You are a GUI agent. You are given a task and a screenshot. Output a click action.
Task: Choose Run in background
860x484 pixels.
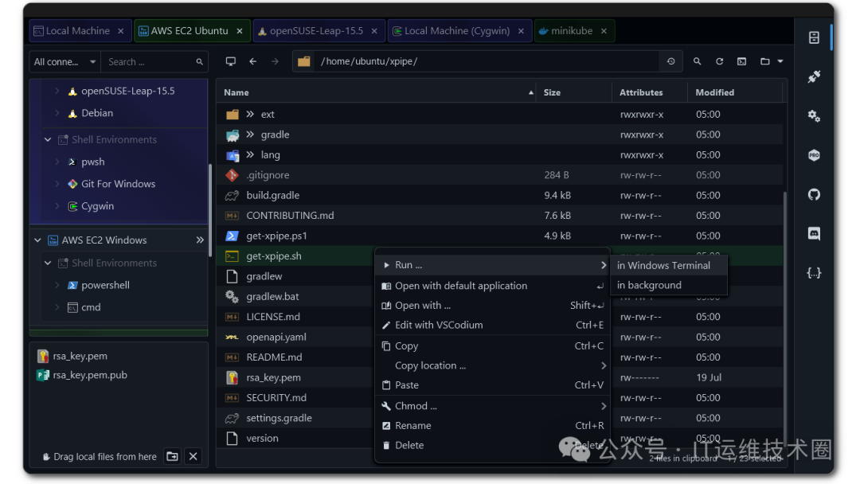[669, 285]
